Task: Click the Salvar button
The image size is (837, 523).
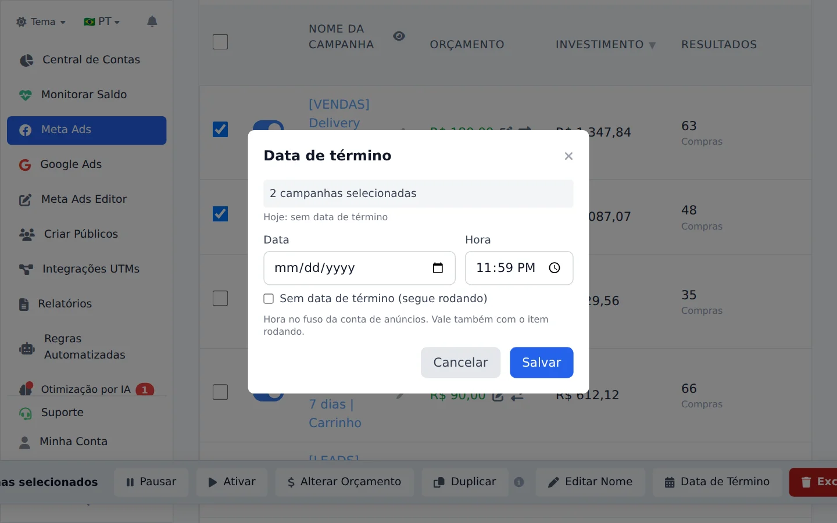Action: pos(542,363)
